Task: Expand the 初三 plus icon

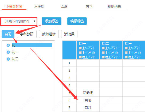Action: pyautogui.click(x=8, y=59)
